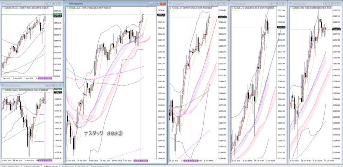Open the NAS100.r,H1 chart tab
Screen dimensions: 343x167
83,166
